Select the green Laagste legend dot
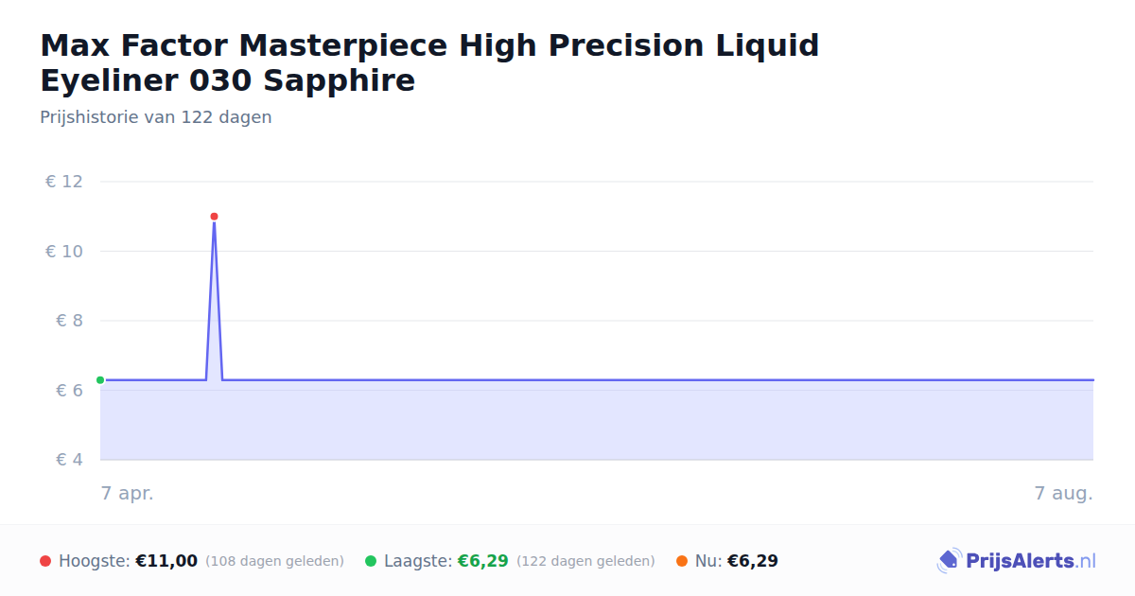Image resolution: width=1135 pixels, height=596 pixels. click(x=371, y=561)
